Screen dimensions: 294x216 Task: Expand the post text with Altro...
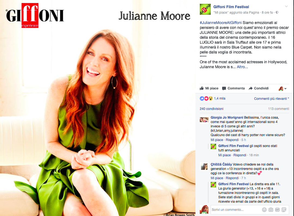coord(242,67)
